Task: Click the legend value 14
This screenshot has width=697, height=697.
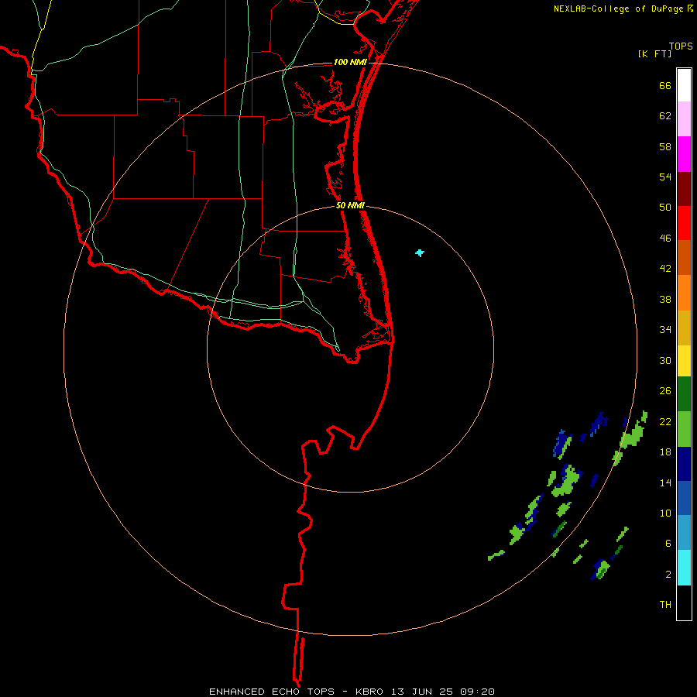Action: coord(665,482)
